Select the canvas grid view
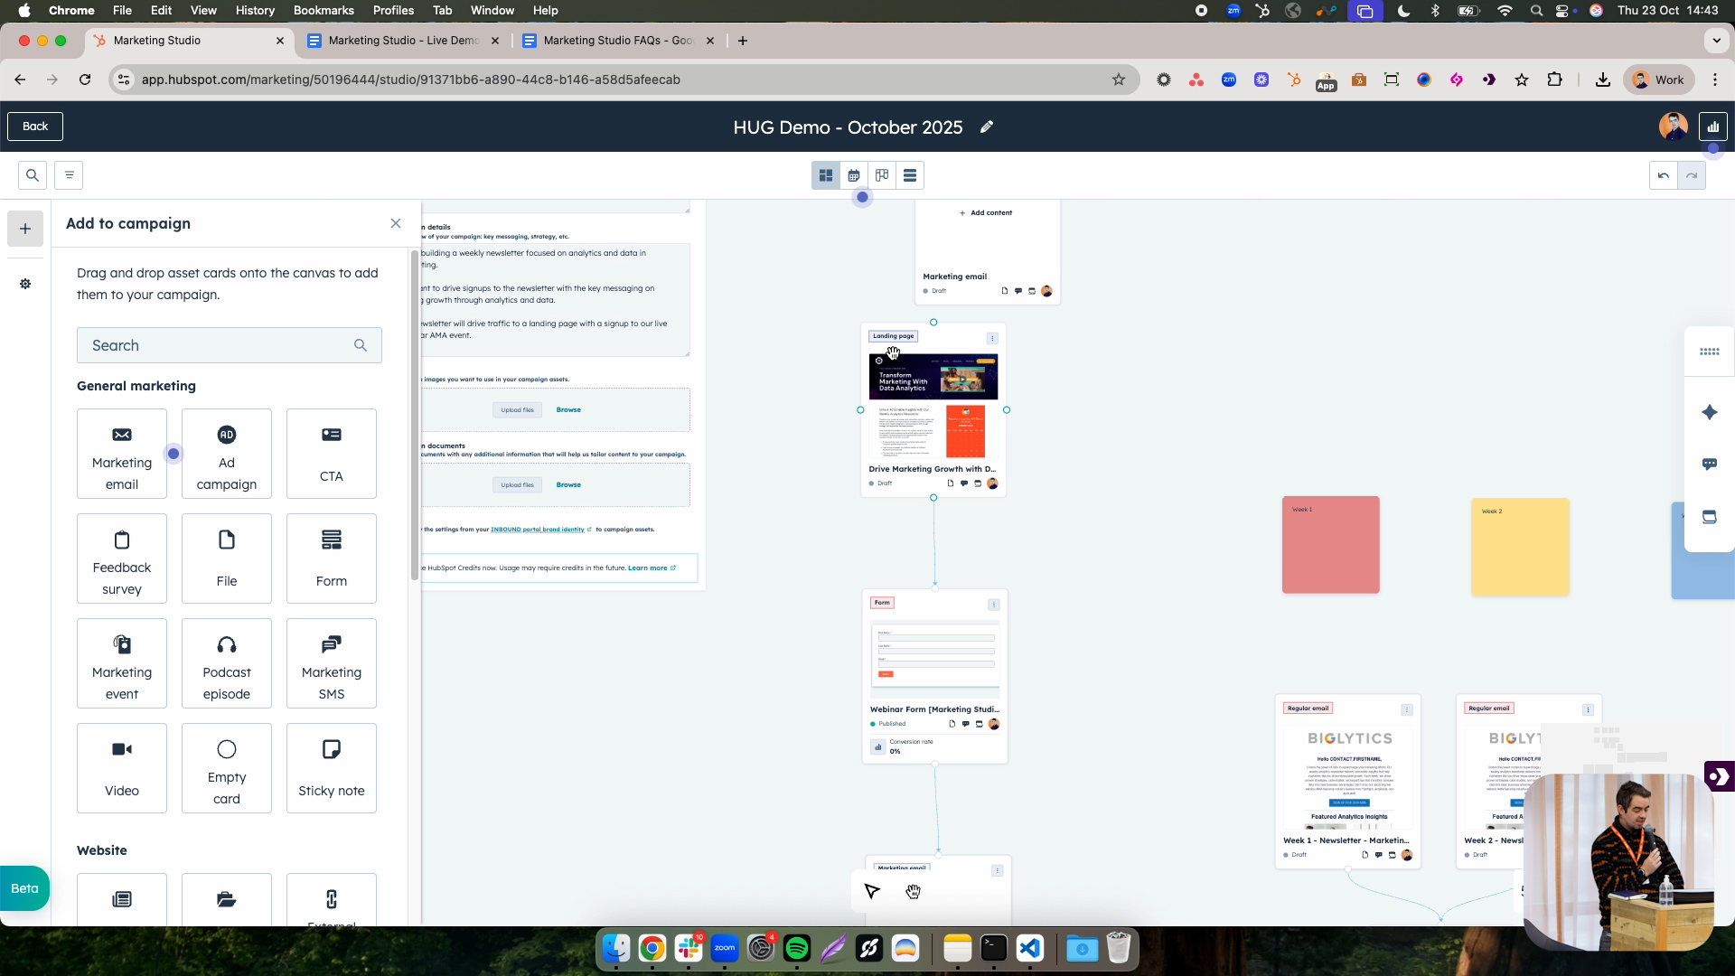 coord(825,175)
